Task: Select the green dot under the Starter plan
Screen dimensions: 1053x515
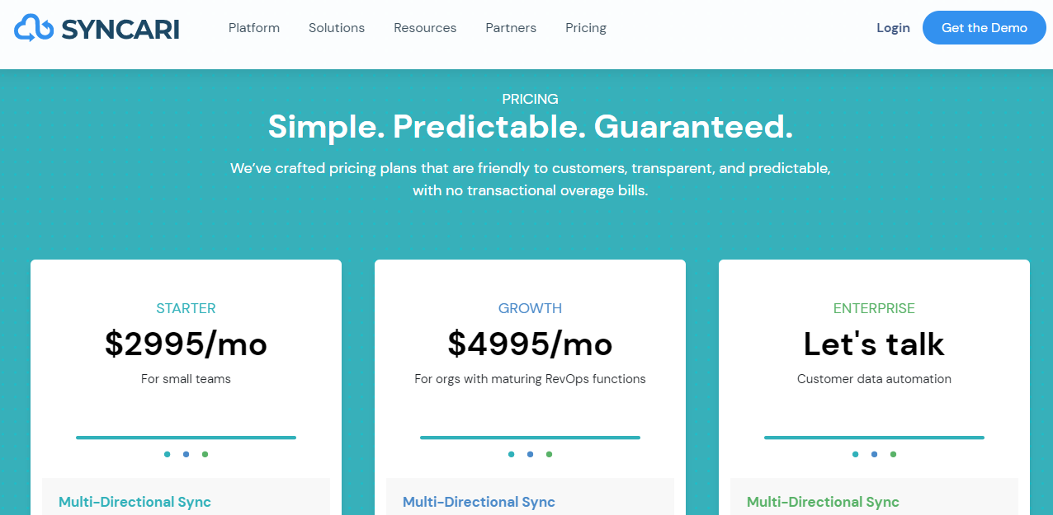Action: point(205,454)
